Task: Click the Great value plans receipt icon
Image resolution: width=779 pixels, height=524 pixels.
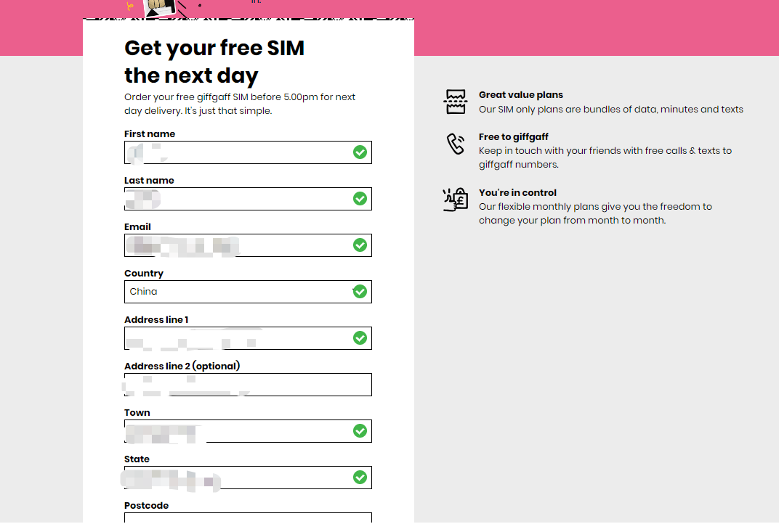Action: pyautogui.click(x=456, y=102)
